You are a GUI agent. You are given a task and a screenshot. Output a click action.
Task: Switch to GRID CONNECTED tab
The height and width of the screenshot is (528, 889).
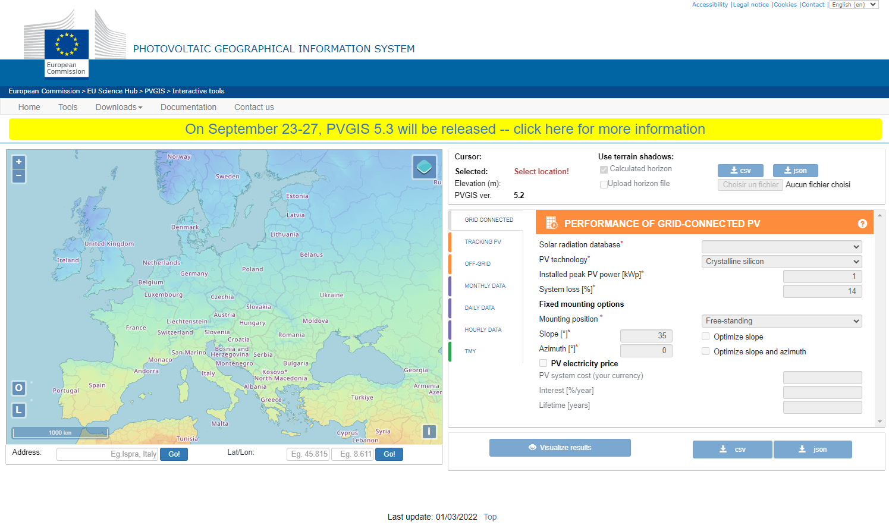coord(489,220)
